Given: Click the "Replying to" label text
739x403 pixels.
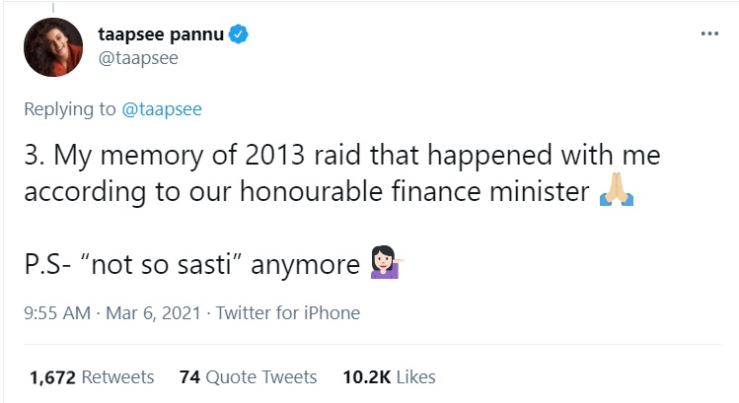Looking at the screenshot, I should point(70,109).
